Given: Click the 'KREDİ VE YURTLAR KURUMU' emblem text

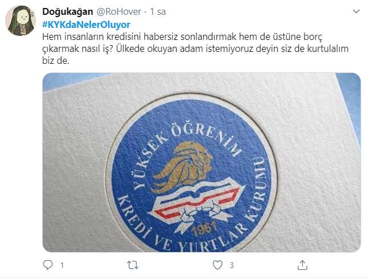Looking at the screenshot, I should pyautogui.click(x=195, y=216).
